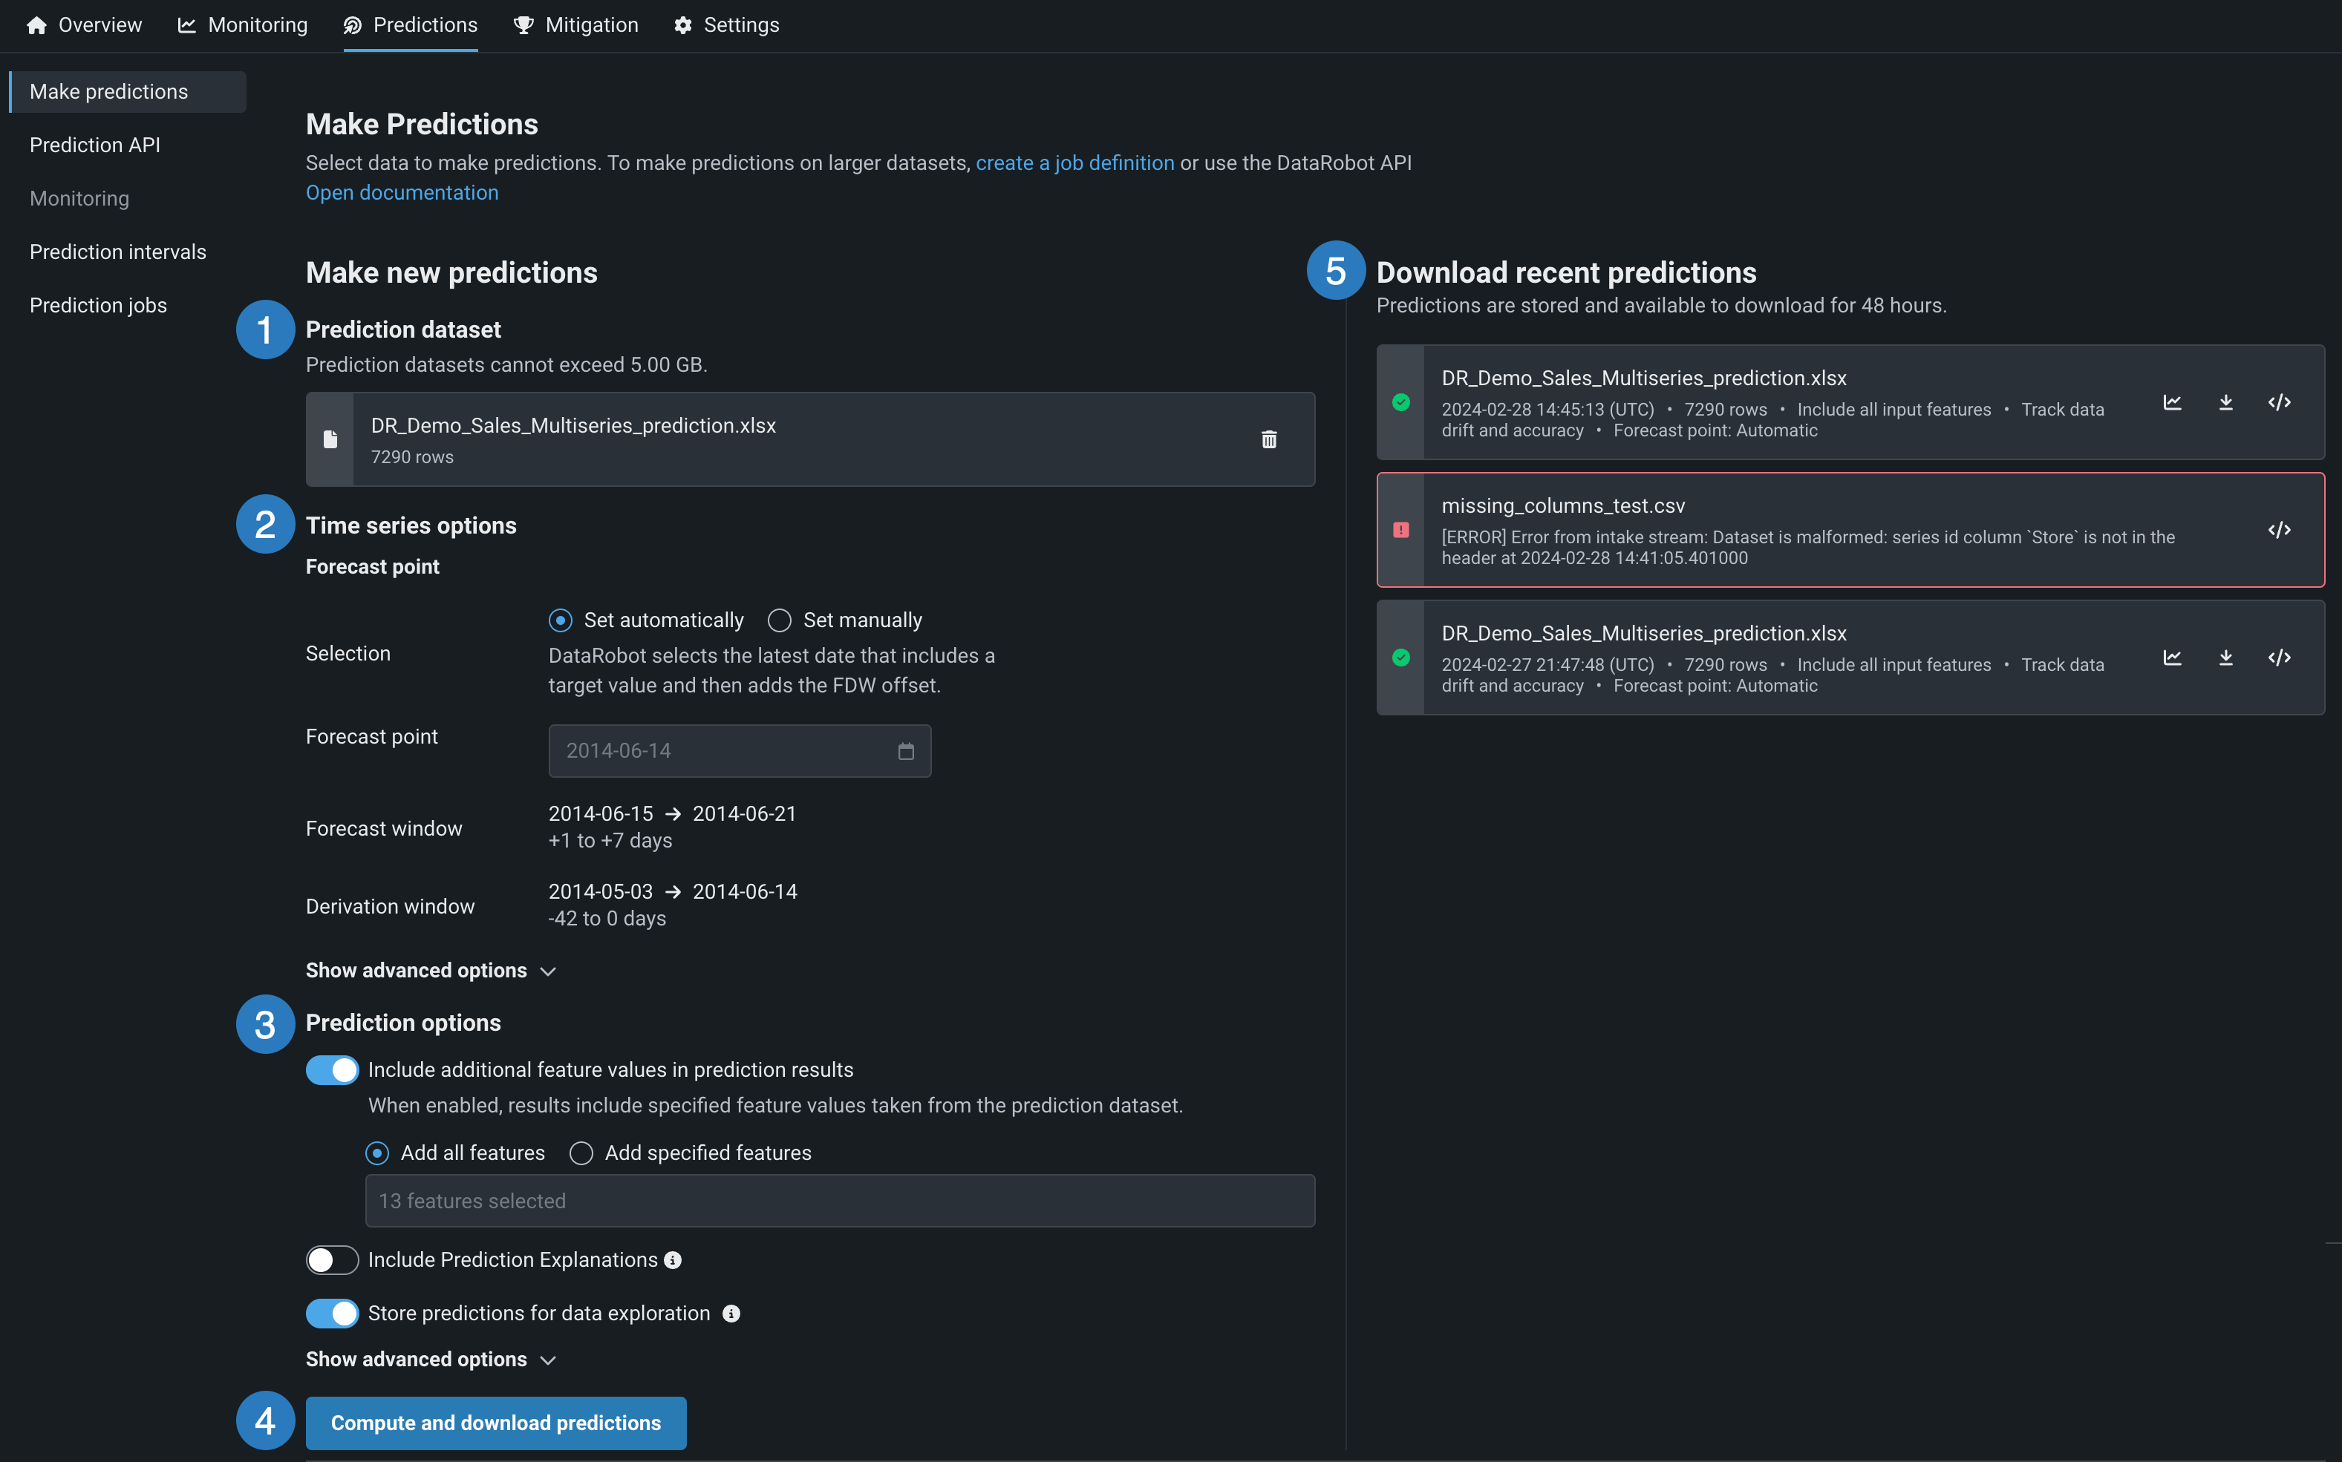Click Compute and download predictions button

pos(495,1423)
